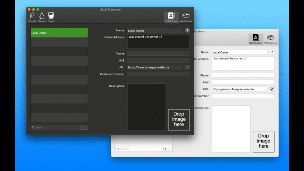Click the Drop image here well in light window

(x=264, y=142)
